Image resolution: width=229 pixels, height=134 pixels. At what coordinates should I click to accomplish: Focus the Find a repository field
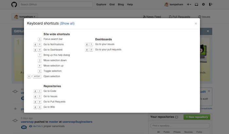pos(180,126)
